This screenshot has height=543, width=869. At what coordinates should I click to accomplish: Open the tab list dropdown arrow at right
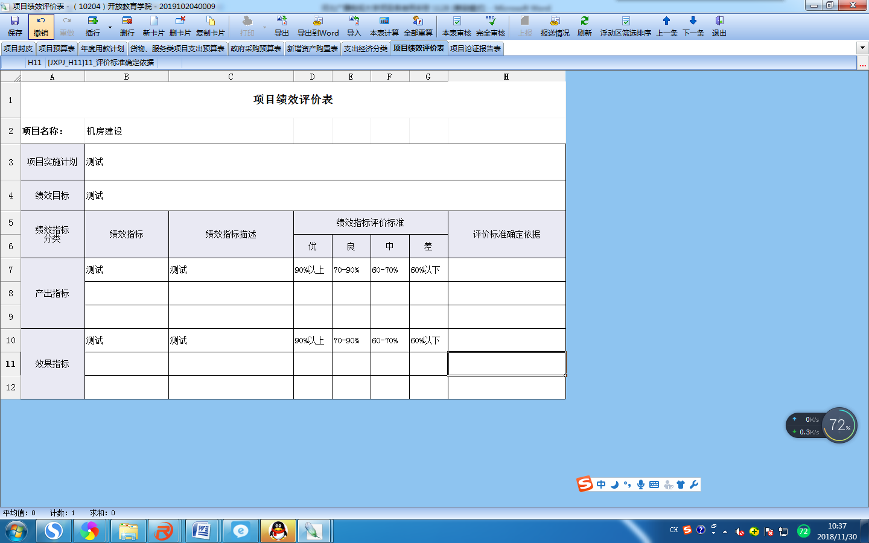tap(862, 48)
